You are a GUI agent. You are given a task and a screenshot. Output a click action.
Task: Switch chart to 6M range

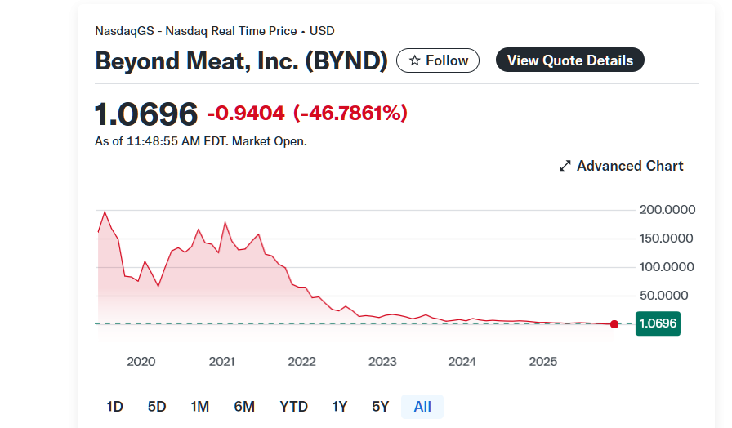click(244, 406)
